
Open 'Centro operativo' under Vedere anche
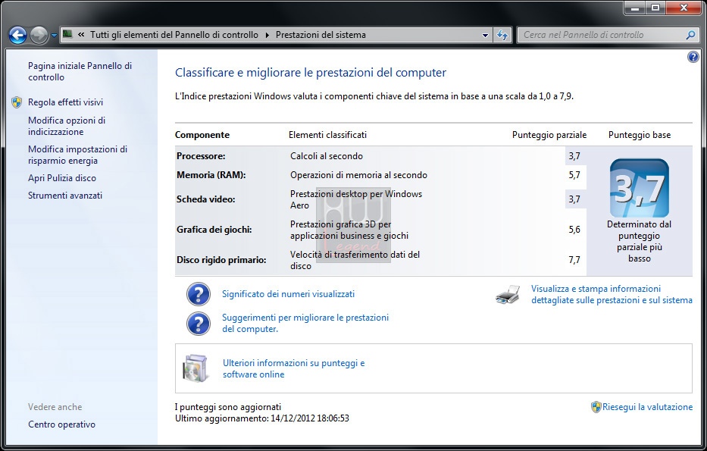point(62,424)
